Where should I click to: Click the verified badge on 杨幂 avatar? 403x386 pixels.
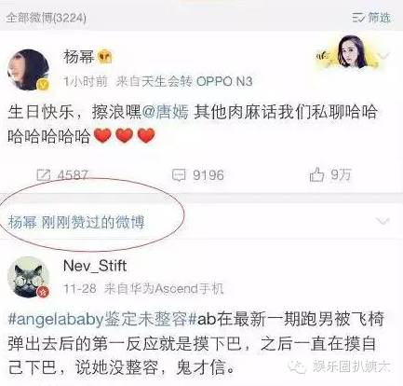tap(43, 84)
